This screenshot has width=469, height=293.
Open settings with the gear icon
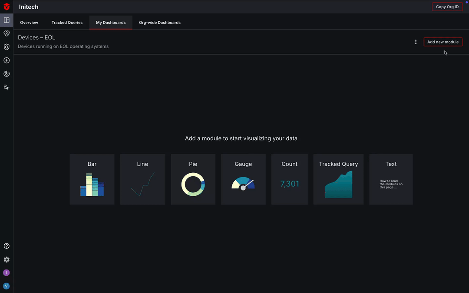[x=7, y=259]
